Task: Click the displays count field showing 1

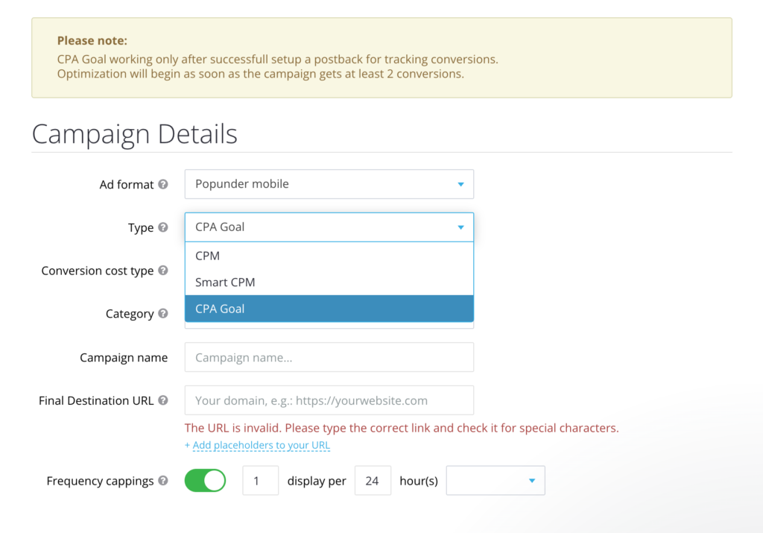Action: click(x=260, y=481)
